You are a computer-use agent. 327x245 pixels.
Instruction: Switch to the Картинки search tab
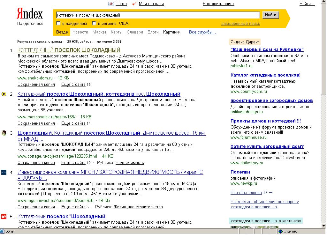click(x=171, y=32)
